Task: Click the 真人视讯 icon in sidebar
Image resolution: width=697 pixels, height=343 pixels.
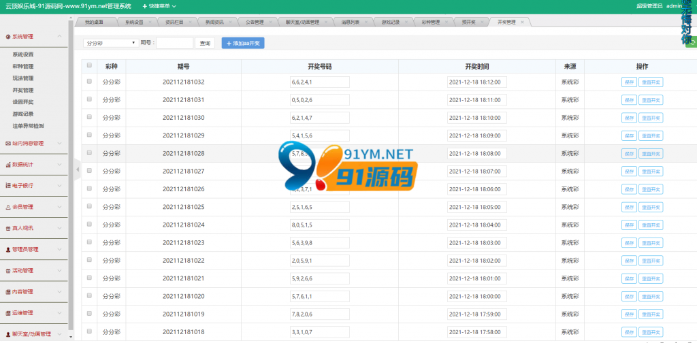Action: [x=7, y=229]
